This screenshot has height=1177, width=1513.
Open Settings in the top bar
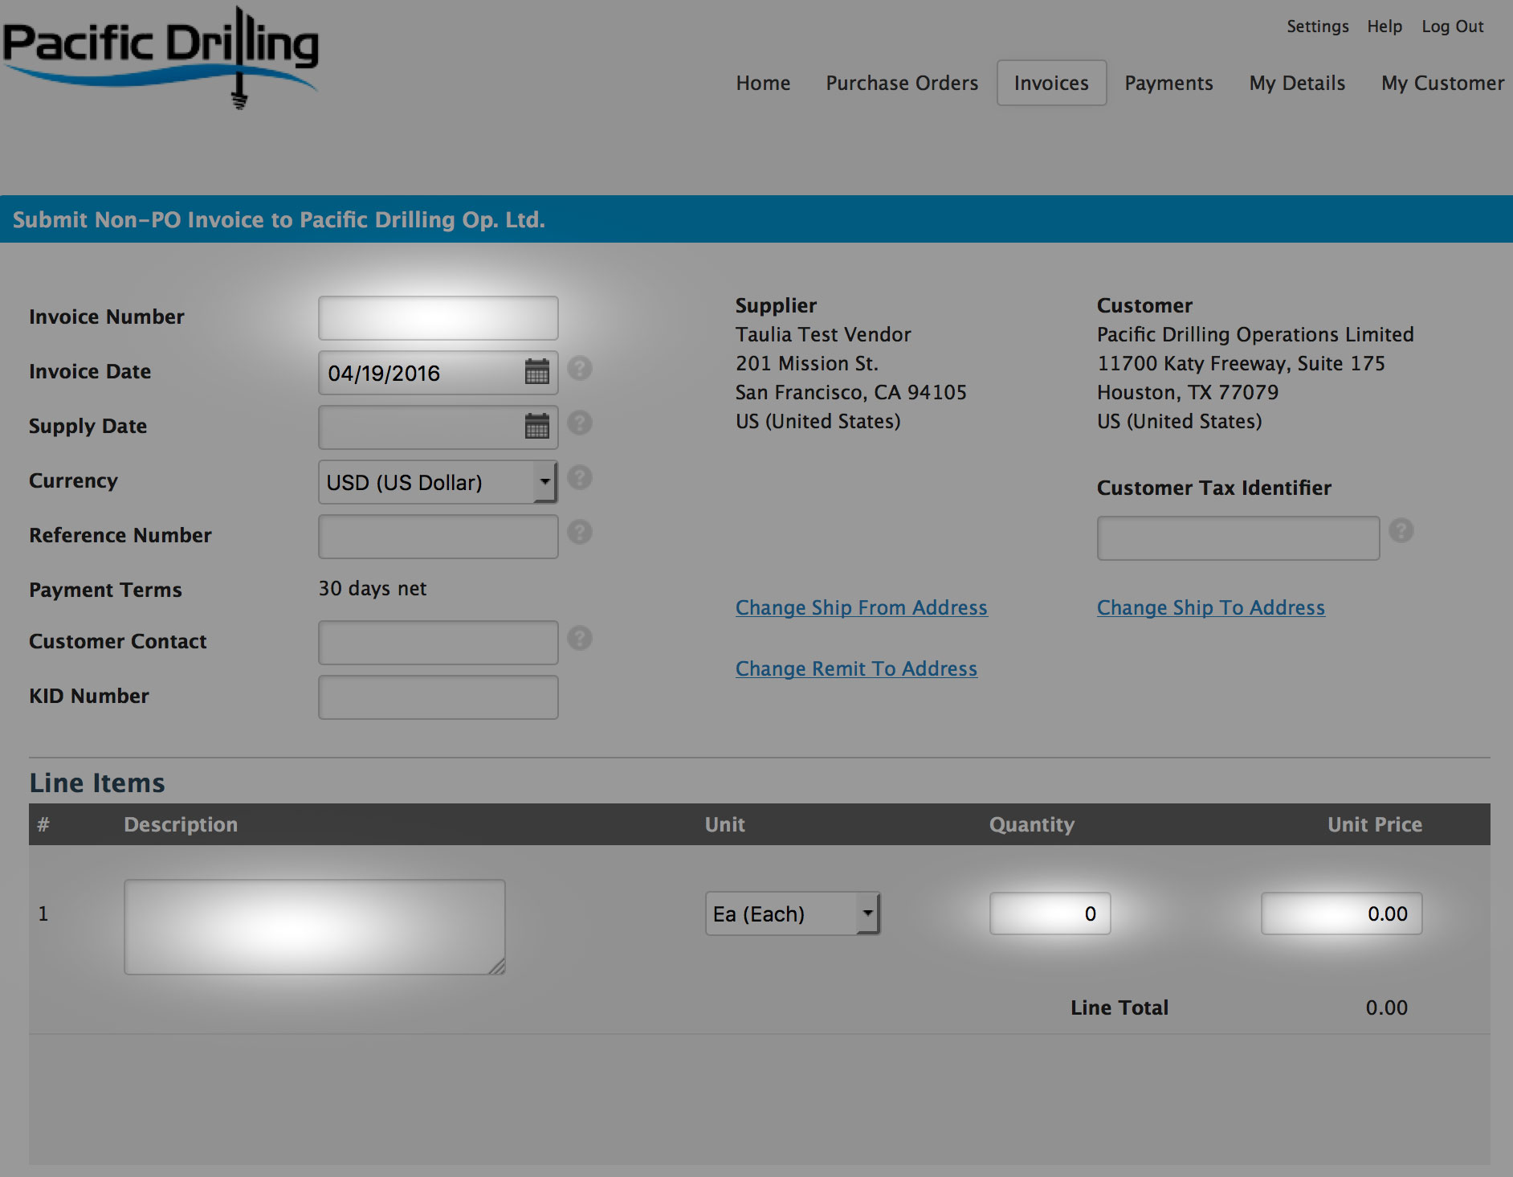point(1318,27)
